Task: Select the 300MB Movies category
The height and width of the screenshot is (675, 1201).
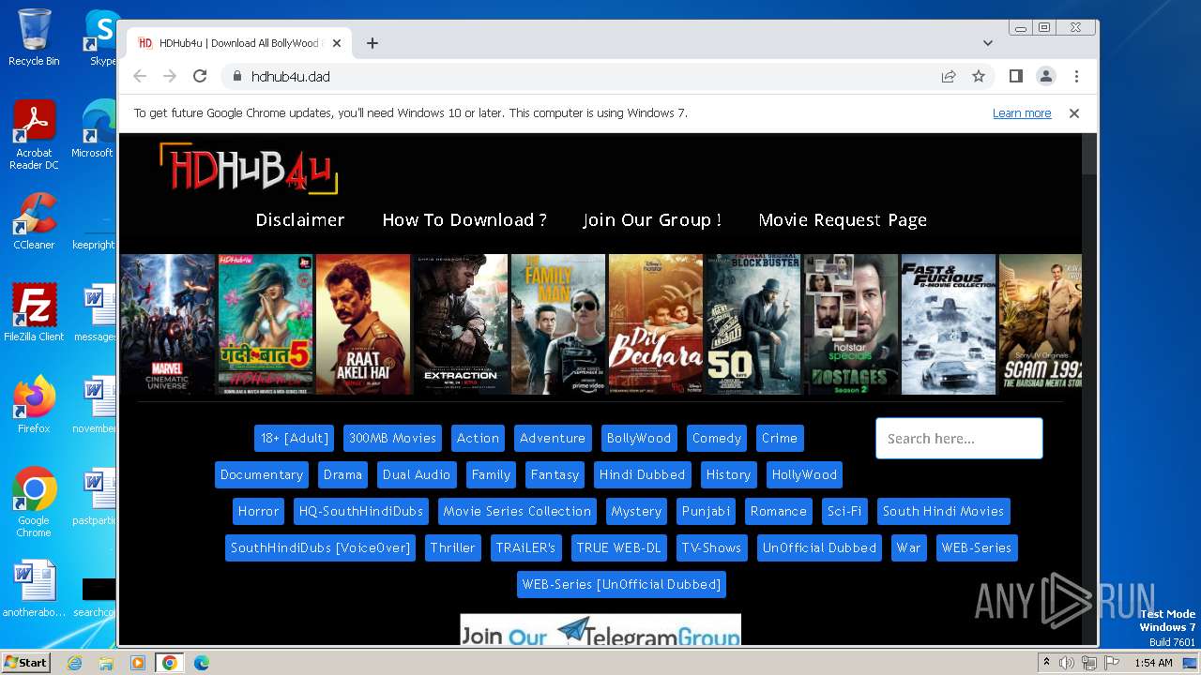Action: (392, 439)
